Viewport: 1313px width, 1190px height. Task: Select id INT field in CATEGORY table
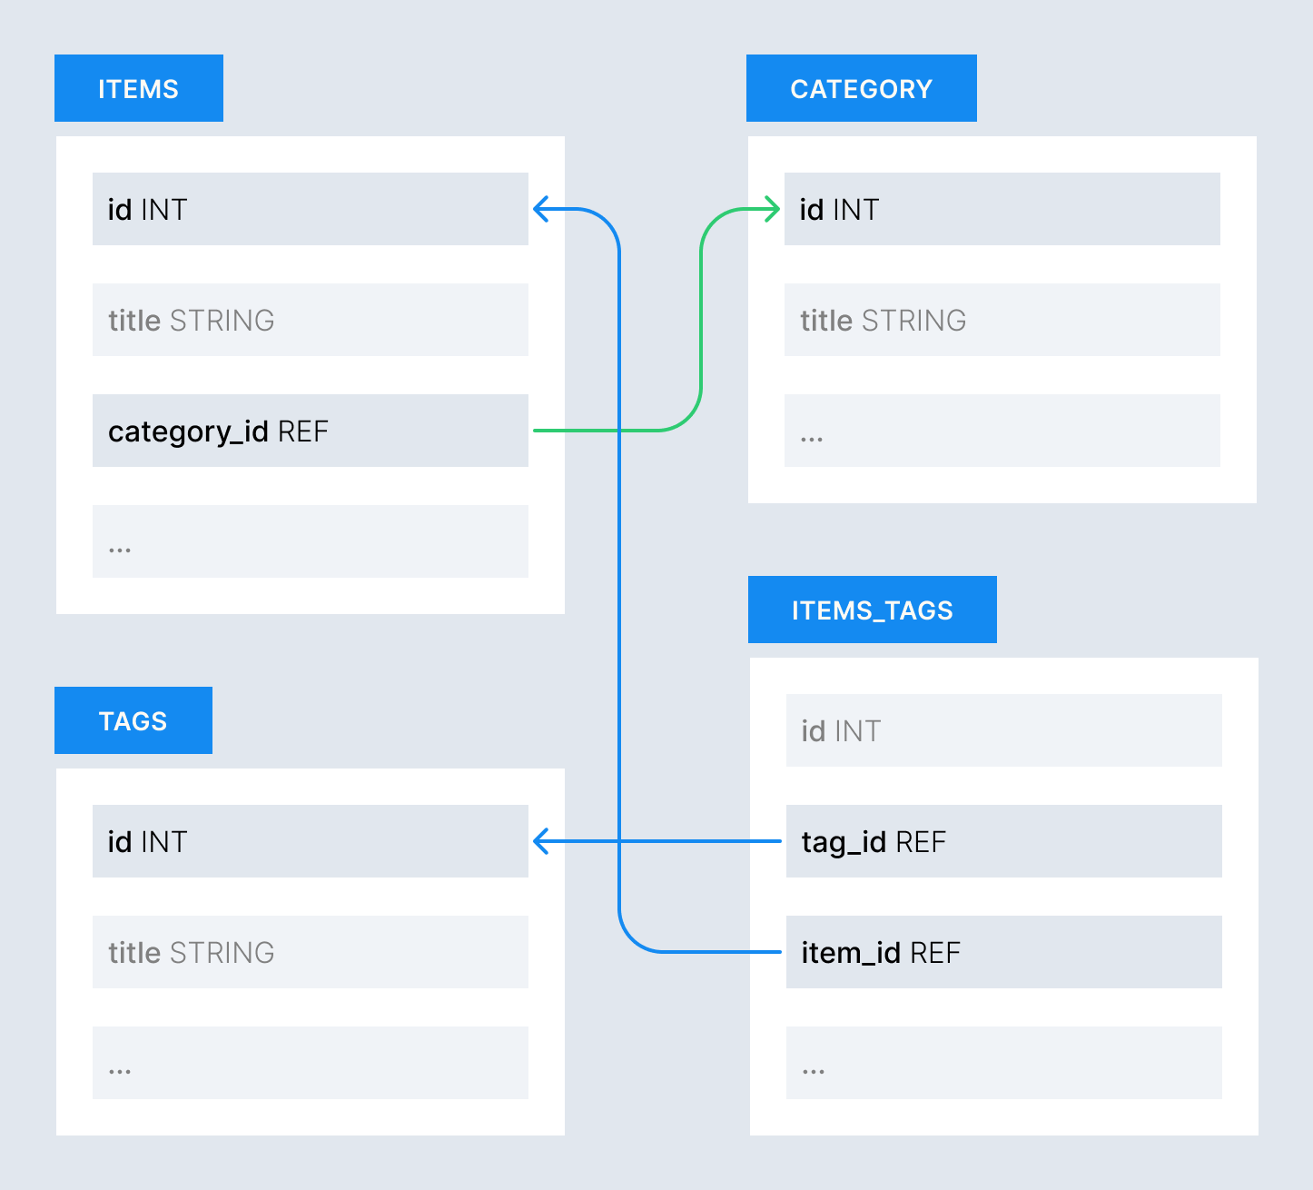[x=1002, y=209]
